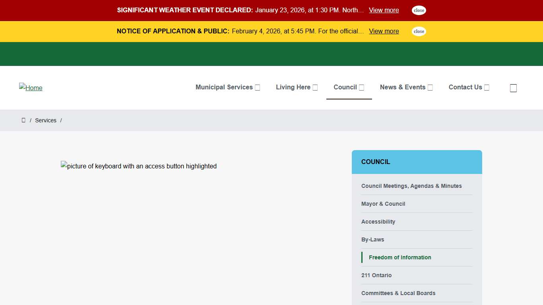The image size is (543, 305).
Task: Open the Accessibility sidebar link
Action: [x=378, y=222]
